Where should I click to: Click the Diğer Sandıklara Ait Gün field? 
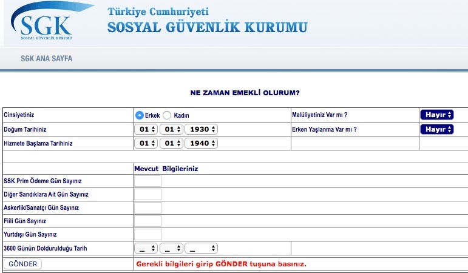pos(148,194)
